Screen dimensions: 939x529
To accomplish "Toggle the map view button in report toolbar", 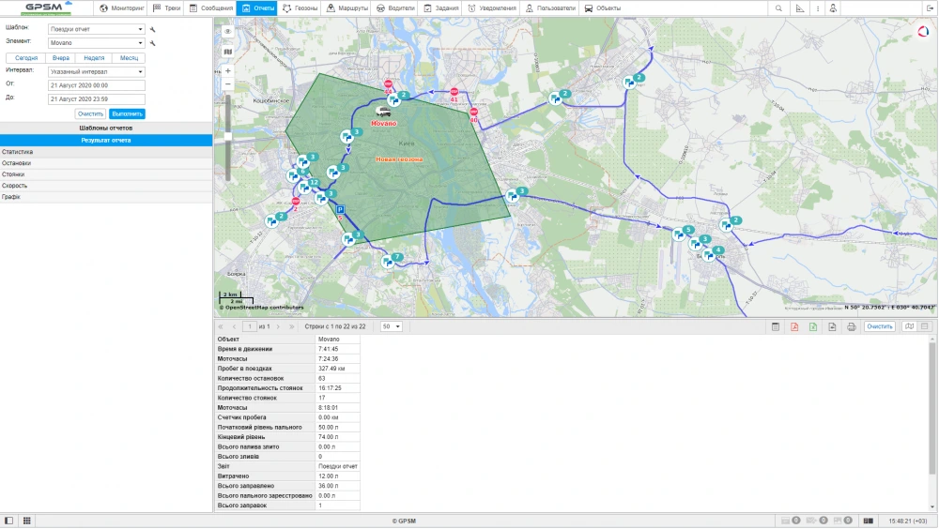I will [908, 326].
